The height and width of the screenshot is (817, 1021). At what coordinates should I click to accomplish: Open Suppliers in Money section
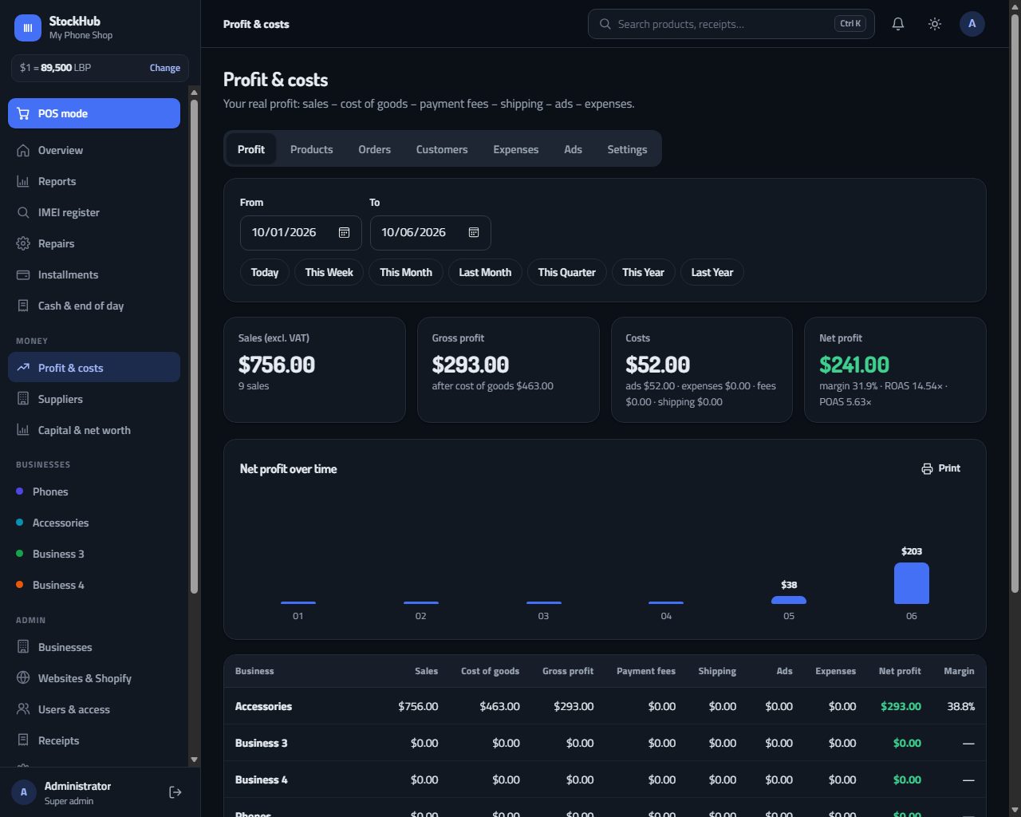[94, 399]
